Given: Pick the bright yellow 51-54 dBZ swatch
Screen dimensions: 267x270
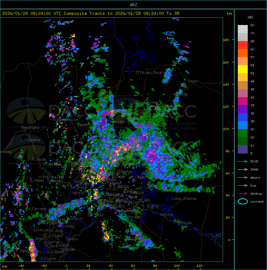Looking at the screenshot, I should [x=243, y=69].
